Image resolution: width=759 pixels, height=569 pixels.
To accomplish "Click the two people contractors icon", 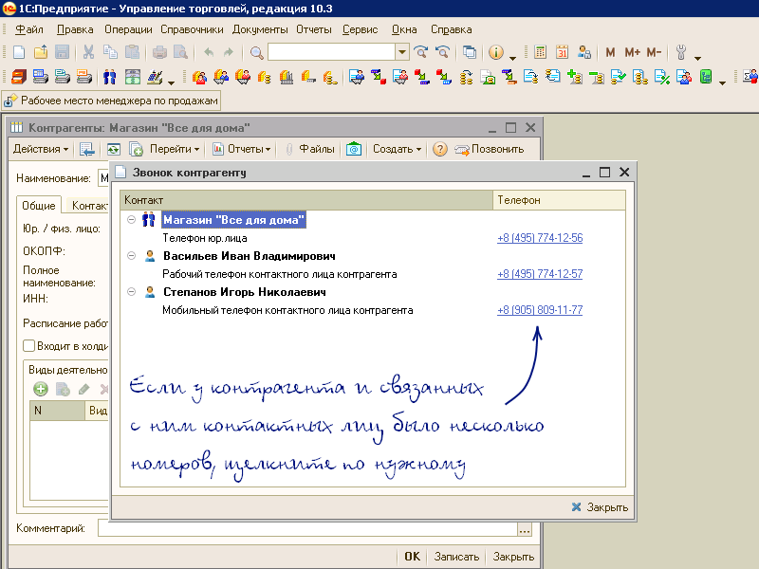I will (110, 77).
